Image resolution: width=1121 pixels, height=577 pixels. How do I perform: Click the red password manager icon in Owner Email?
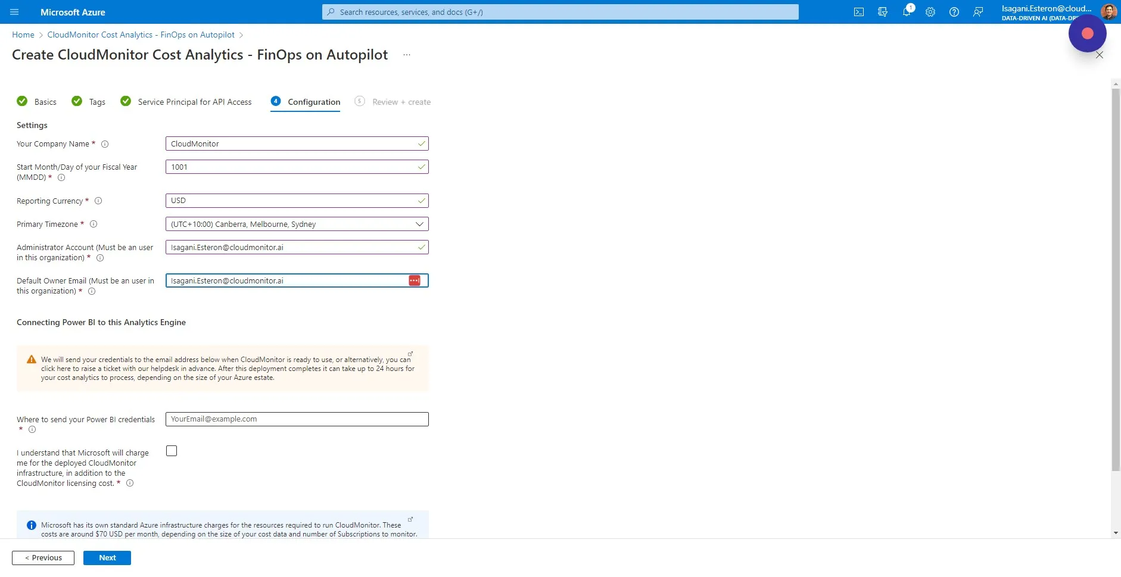415,280
